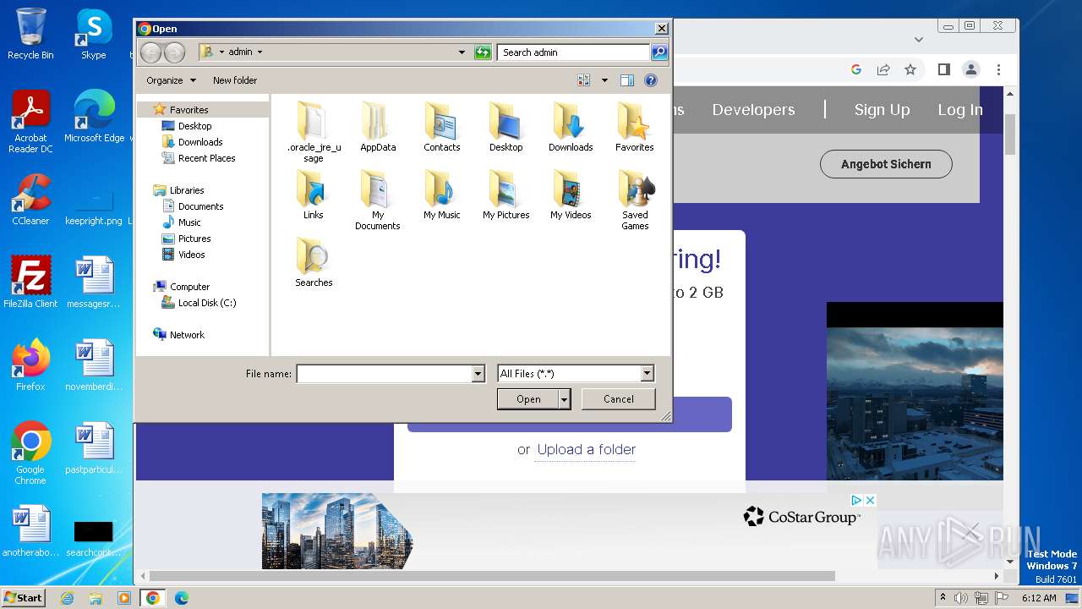Expand the address bar history dropdown
Image resolution: width=1082 pixels, height=609 pixels.
point(462,52)
